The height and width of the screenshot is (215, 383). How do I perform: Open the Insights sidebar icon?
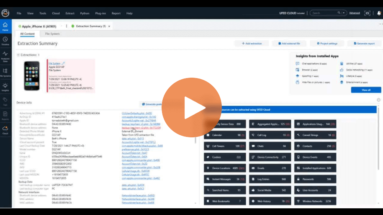coord(5,87)
